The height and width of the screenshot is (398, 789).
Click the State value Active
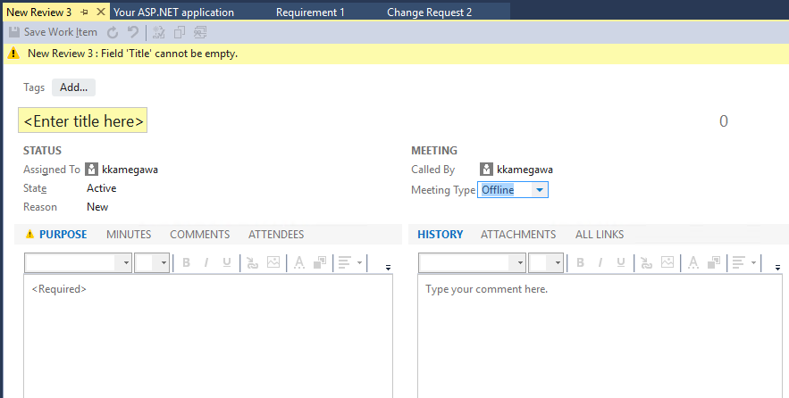tap(102, 188)
